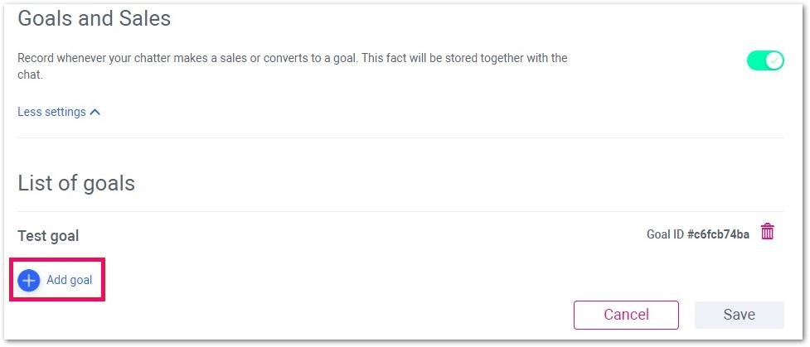
Task: Click the divider line above List of goals
Action: pyautogui.click(x=400, y=137)
